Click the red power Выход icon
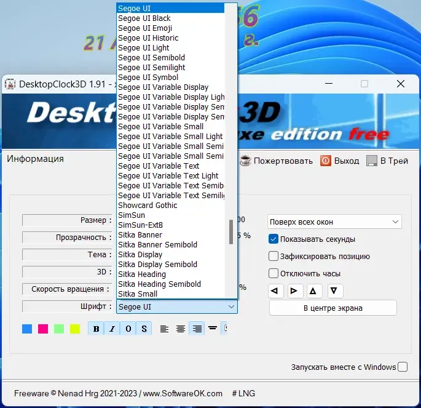Screen dimensions: 421x408 coord(325,161)
